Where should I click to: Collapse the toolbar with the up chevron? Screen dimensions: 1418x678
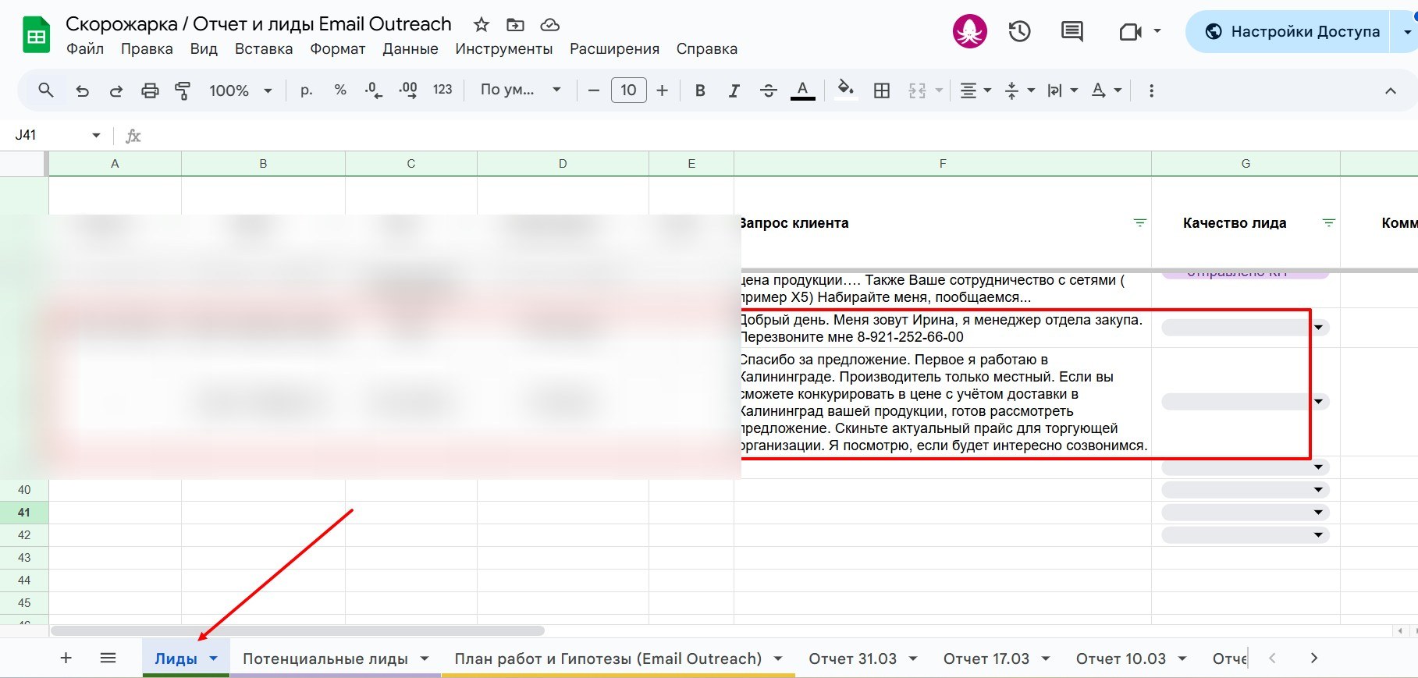coord(1390,91)
